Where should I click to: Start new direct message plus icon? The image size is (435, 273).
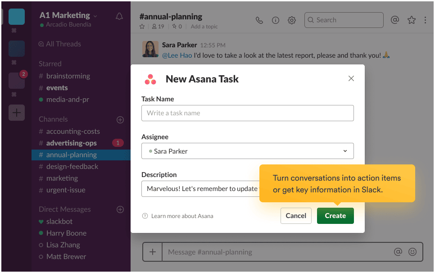click(120, 209)
